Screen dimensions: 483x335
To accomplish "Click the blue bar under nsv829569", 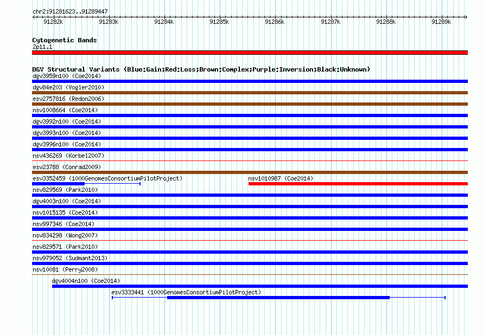I will point(250,195).
